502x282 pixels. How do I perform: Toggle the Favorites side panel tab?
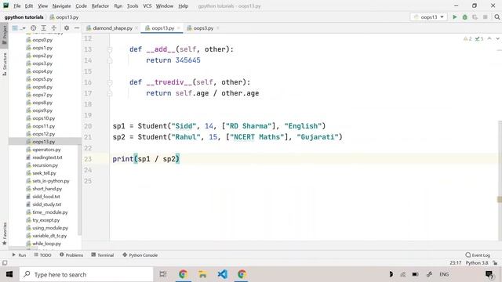[5, 233]
